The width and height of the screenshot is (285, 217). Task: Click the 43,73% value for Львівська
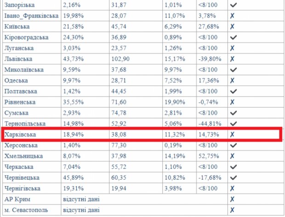(x=73, y=59)
